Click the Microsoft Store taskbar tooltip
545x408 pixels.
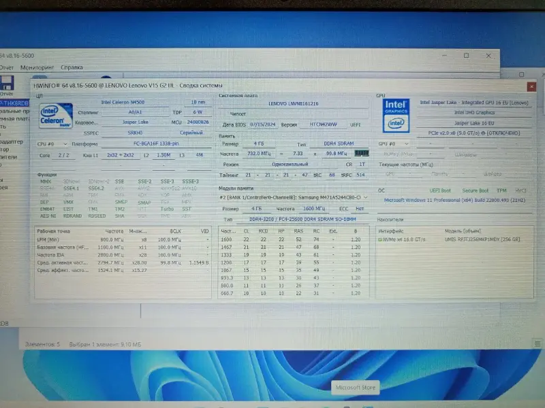(x=354, y=388)
